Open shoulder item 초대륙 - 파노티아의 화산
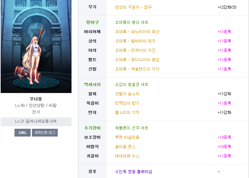249x178 pixels. [x=137, y=32]
